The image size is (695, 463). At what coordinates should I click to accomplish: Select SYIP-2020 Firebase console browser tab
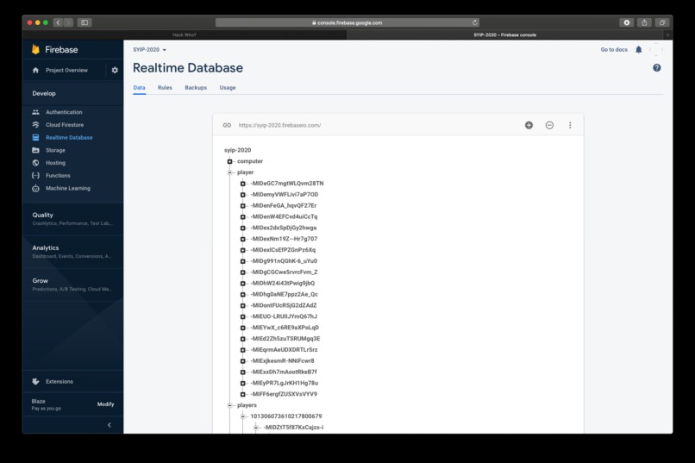504,35
